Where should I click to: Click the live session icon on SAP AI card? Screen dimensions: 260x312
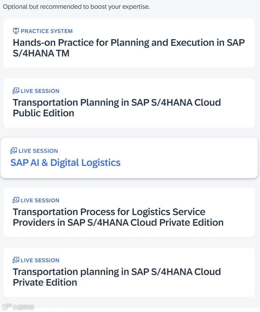point(14,151)
